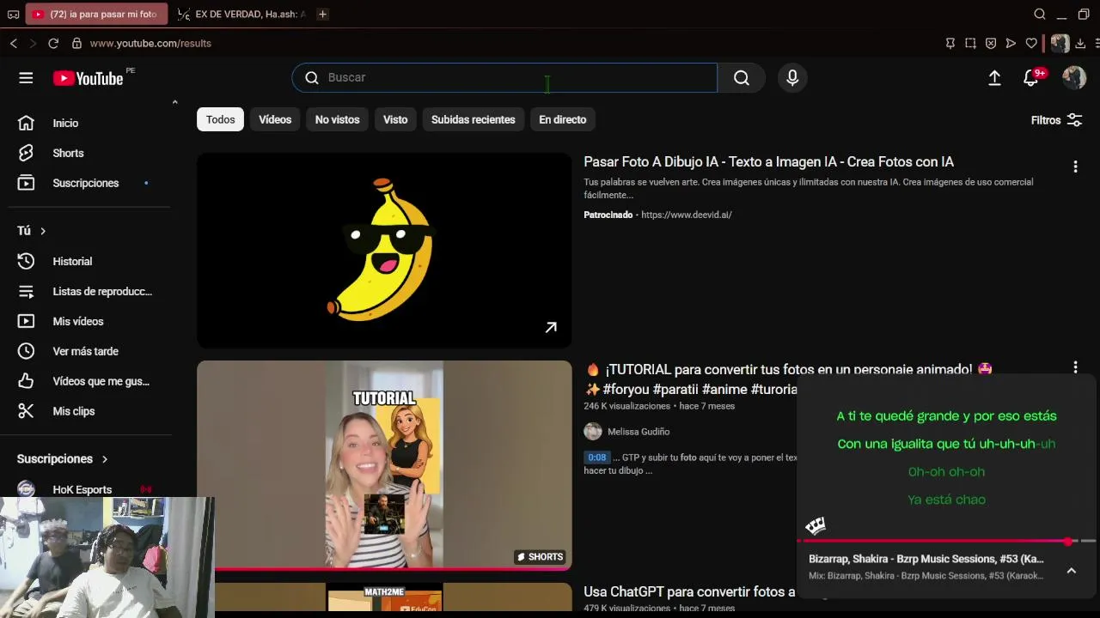Click the Bizarrap, Shakira mini player title
1100x618 pixels.
[926, 559]
